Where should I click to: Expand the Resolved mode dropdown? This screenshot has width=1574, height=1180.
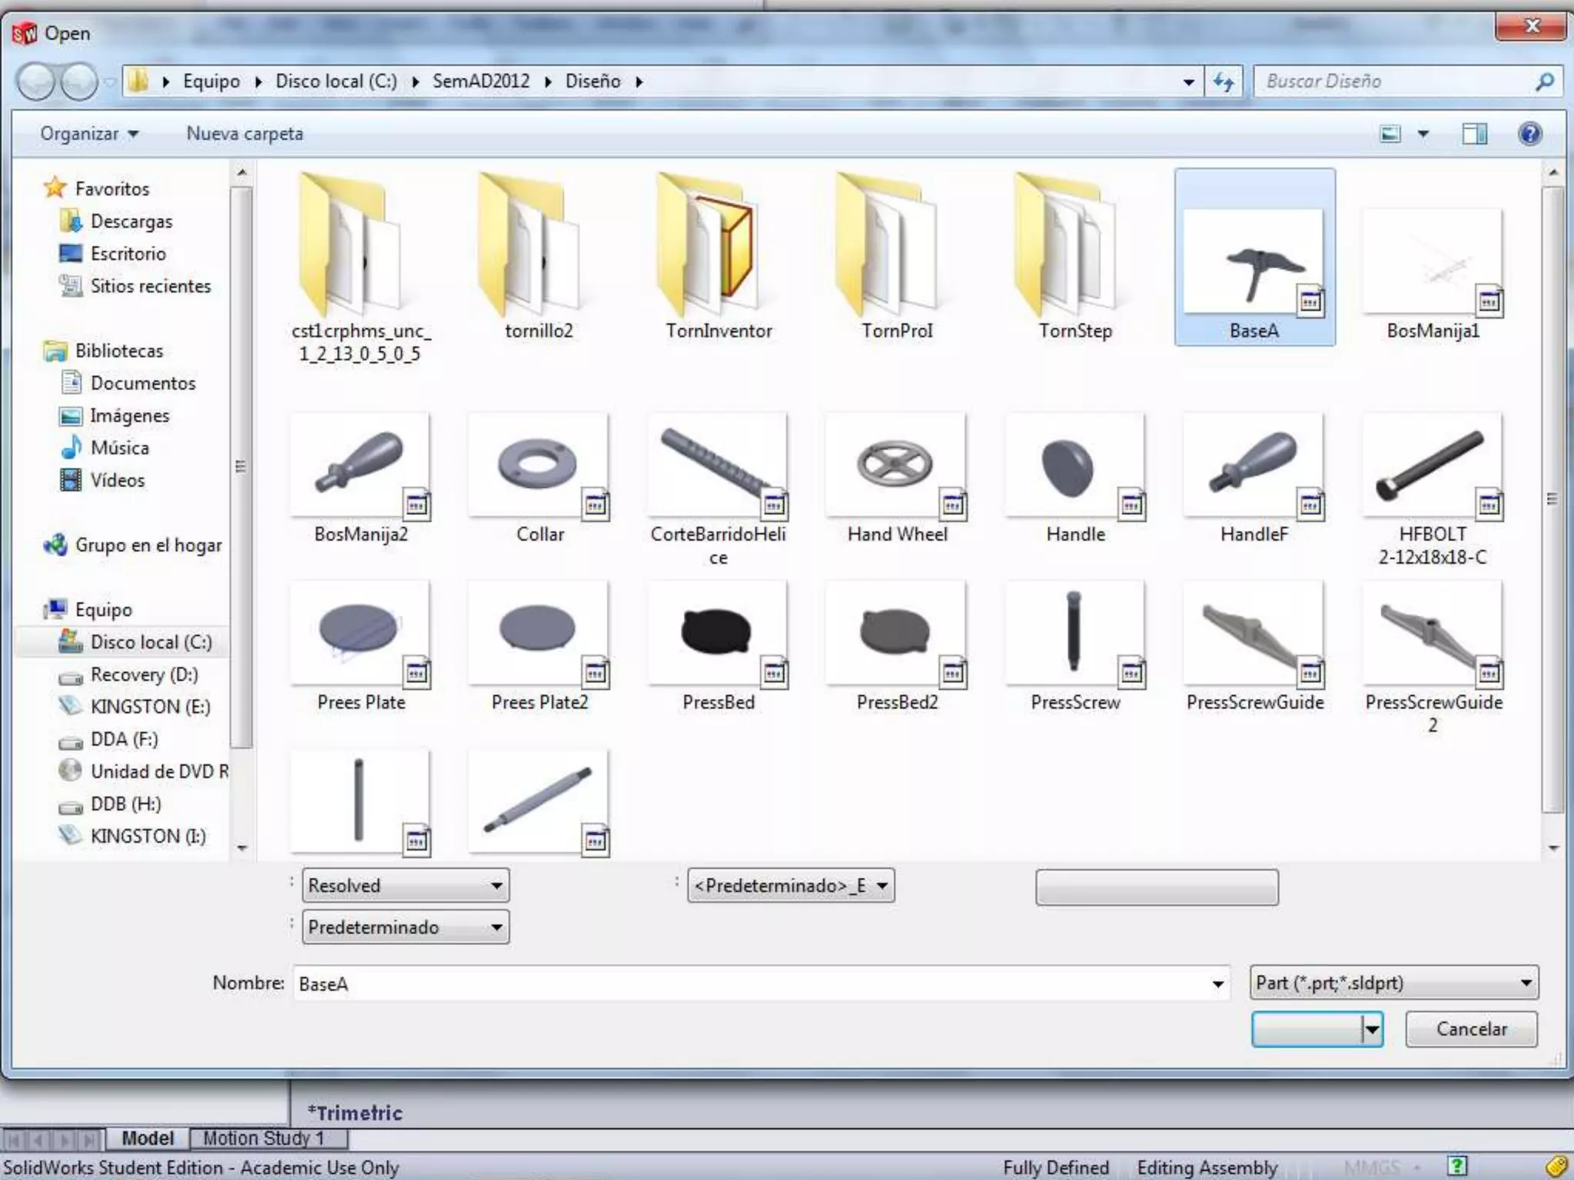pos(405,886)
